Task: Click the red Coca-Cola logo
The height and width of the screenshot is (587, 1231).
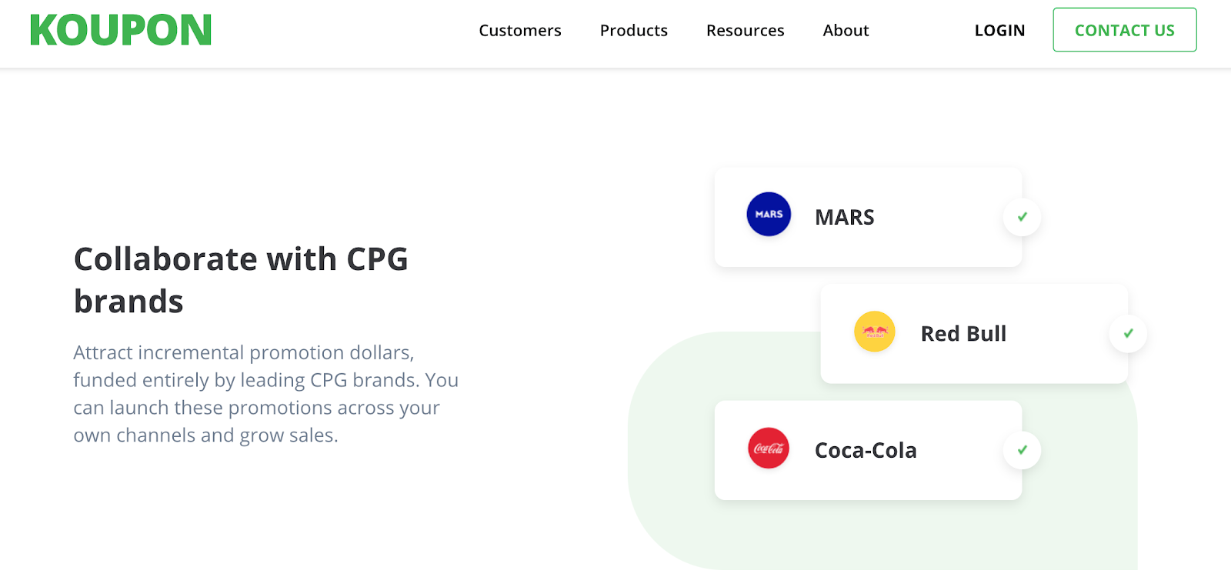Action: [769, 449]
